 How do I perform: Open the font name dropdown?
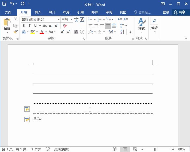point(59,20)
